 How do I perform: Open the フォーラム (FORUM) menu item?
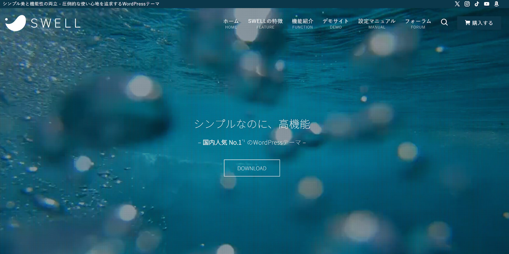[418, 23]
